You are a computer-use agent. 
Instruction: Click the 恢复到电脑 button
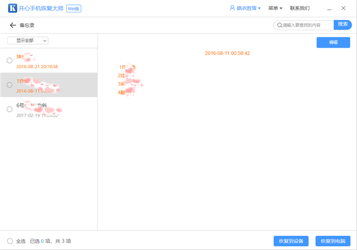click(333, 241)
